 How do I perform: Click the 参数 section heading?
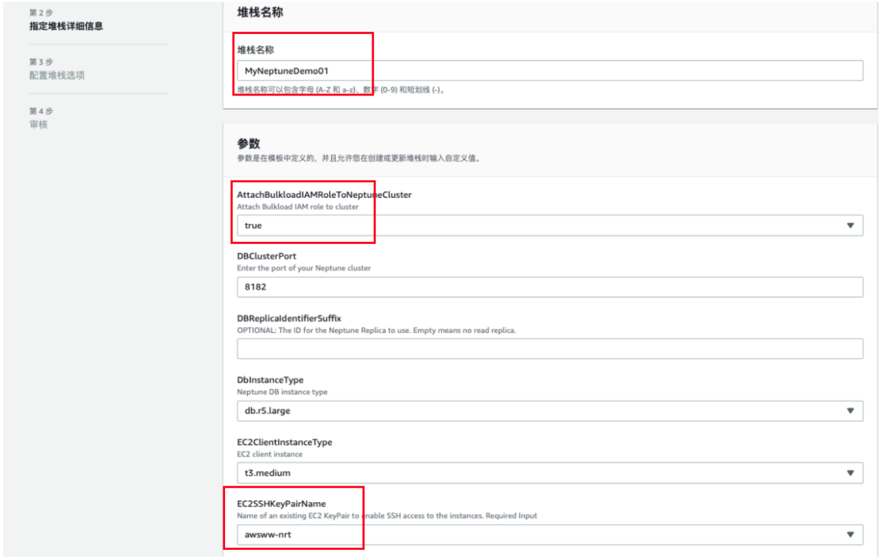[x=248, y=143]
